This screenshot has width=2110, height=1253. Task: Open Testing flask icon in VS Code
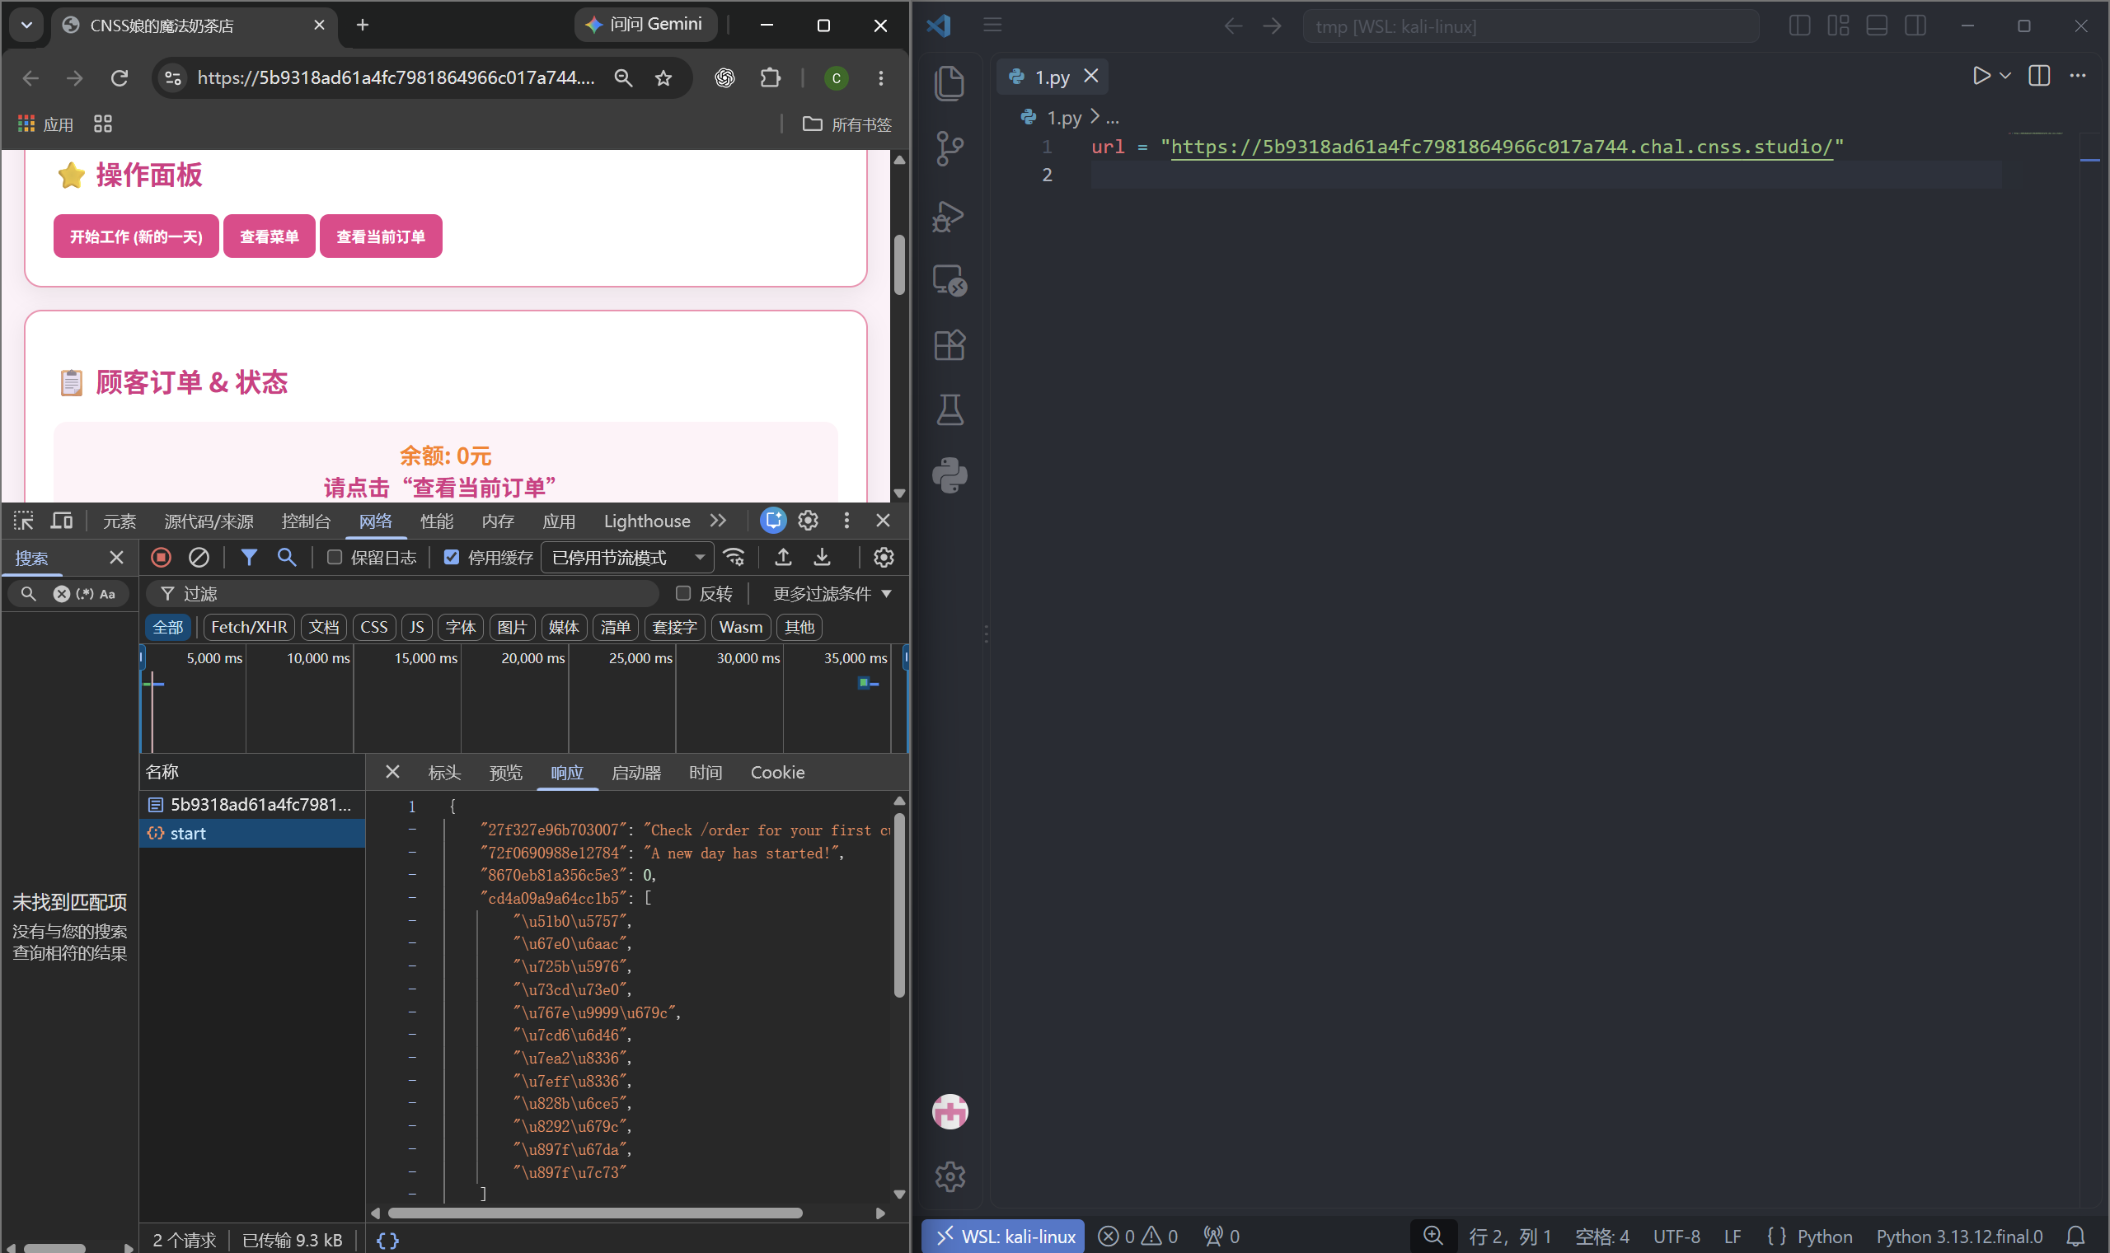(x=949, y=410)
